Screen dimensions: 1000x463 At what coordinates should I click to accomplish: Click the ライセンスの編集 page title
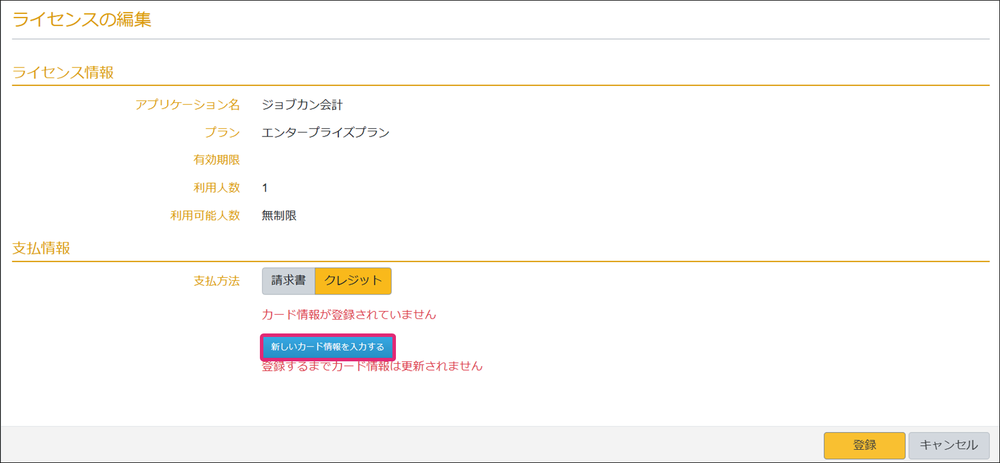[x=82, y=20]
